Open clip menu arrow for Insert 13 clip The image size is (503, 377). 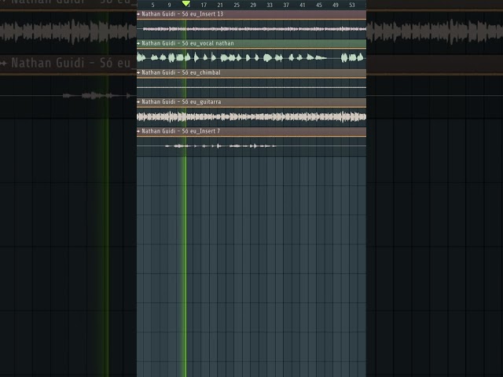(x=138, y=14)
